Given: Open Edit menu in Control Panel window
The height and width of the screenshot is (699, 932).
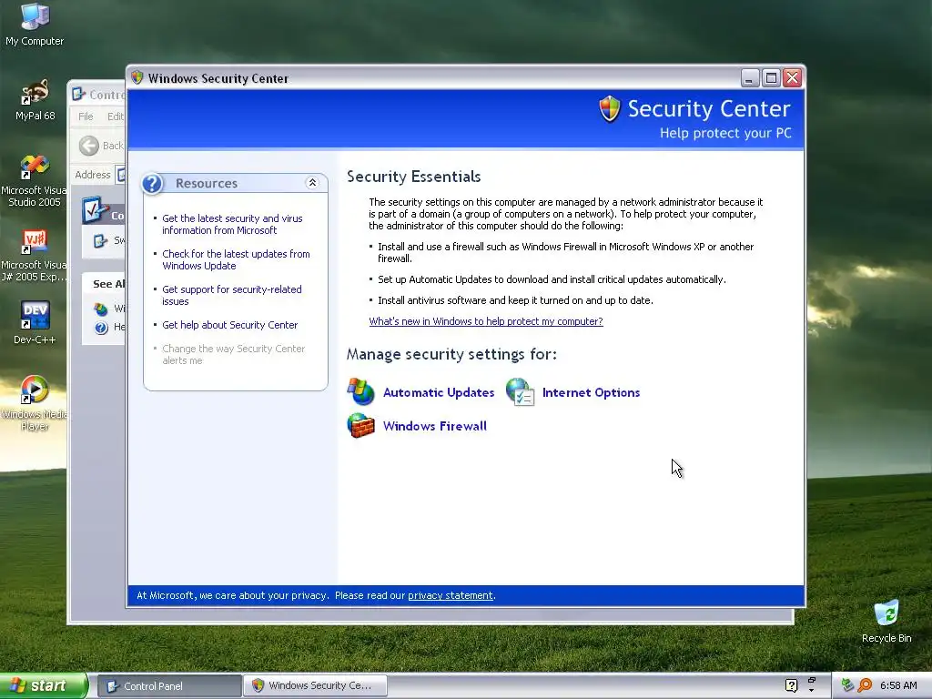Looking at the screenshot, I should point(116,116).
